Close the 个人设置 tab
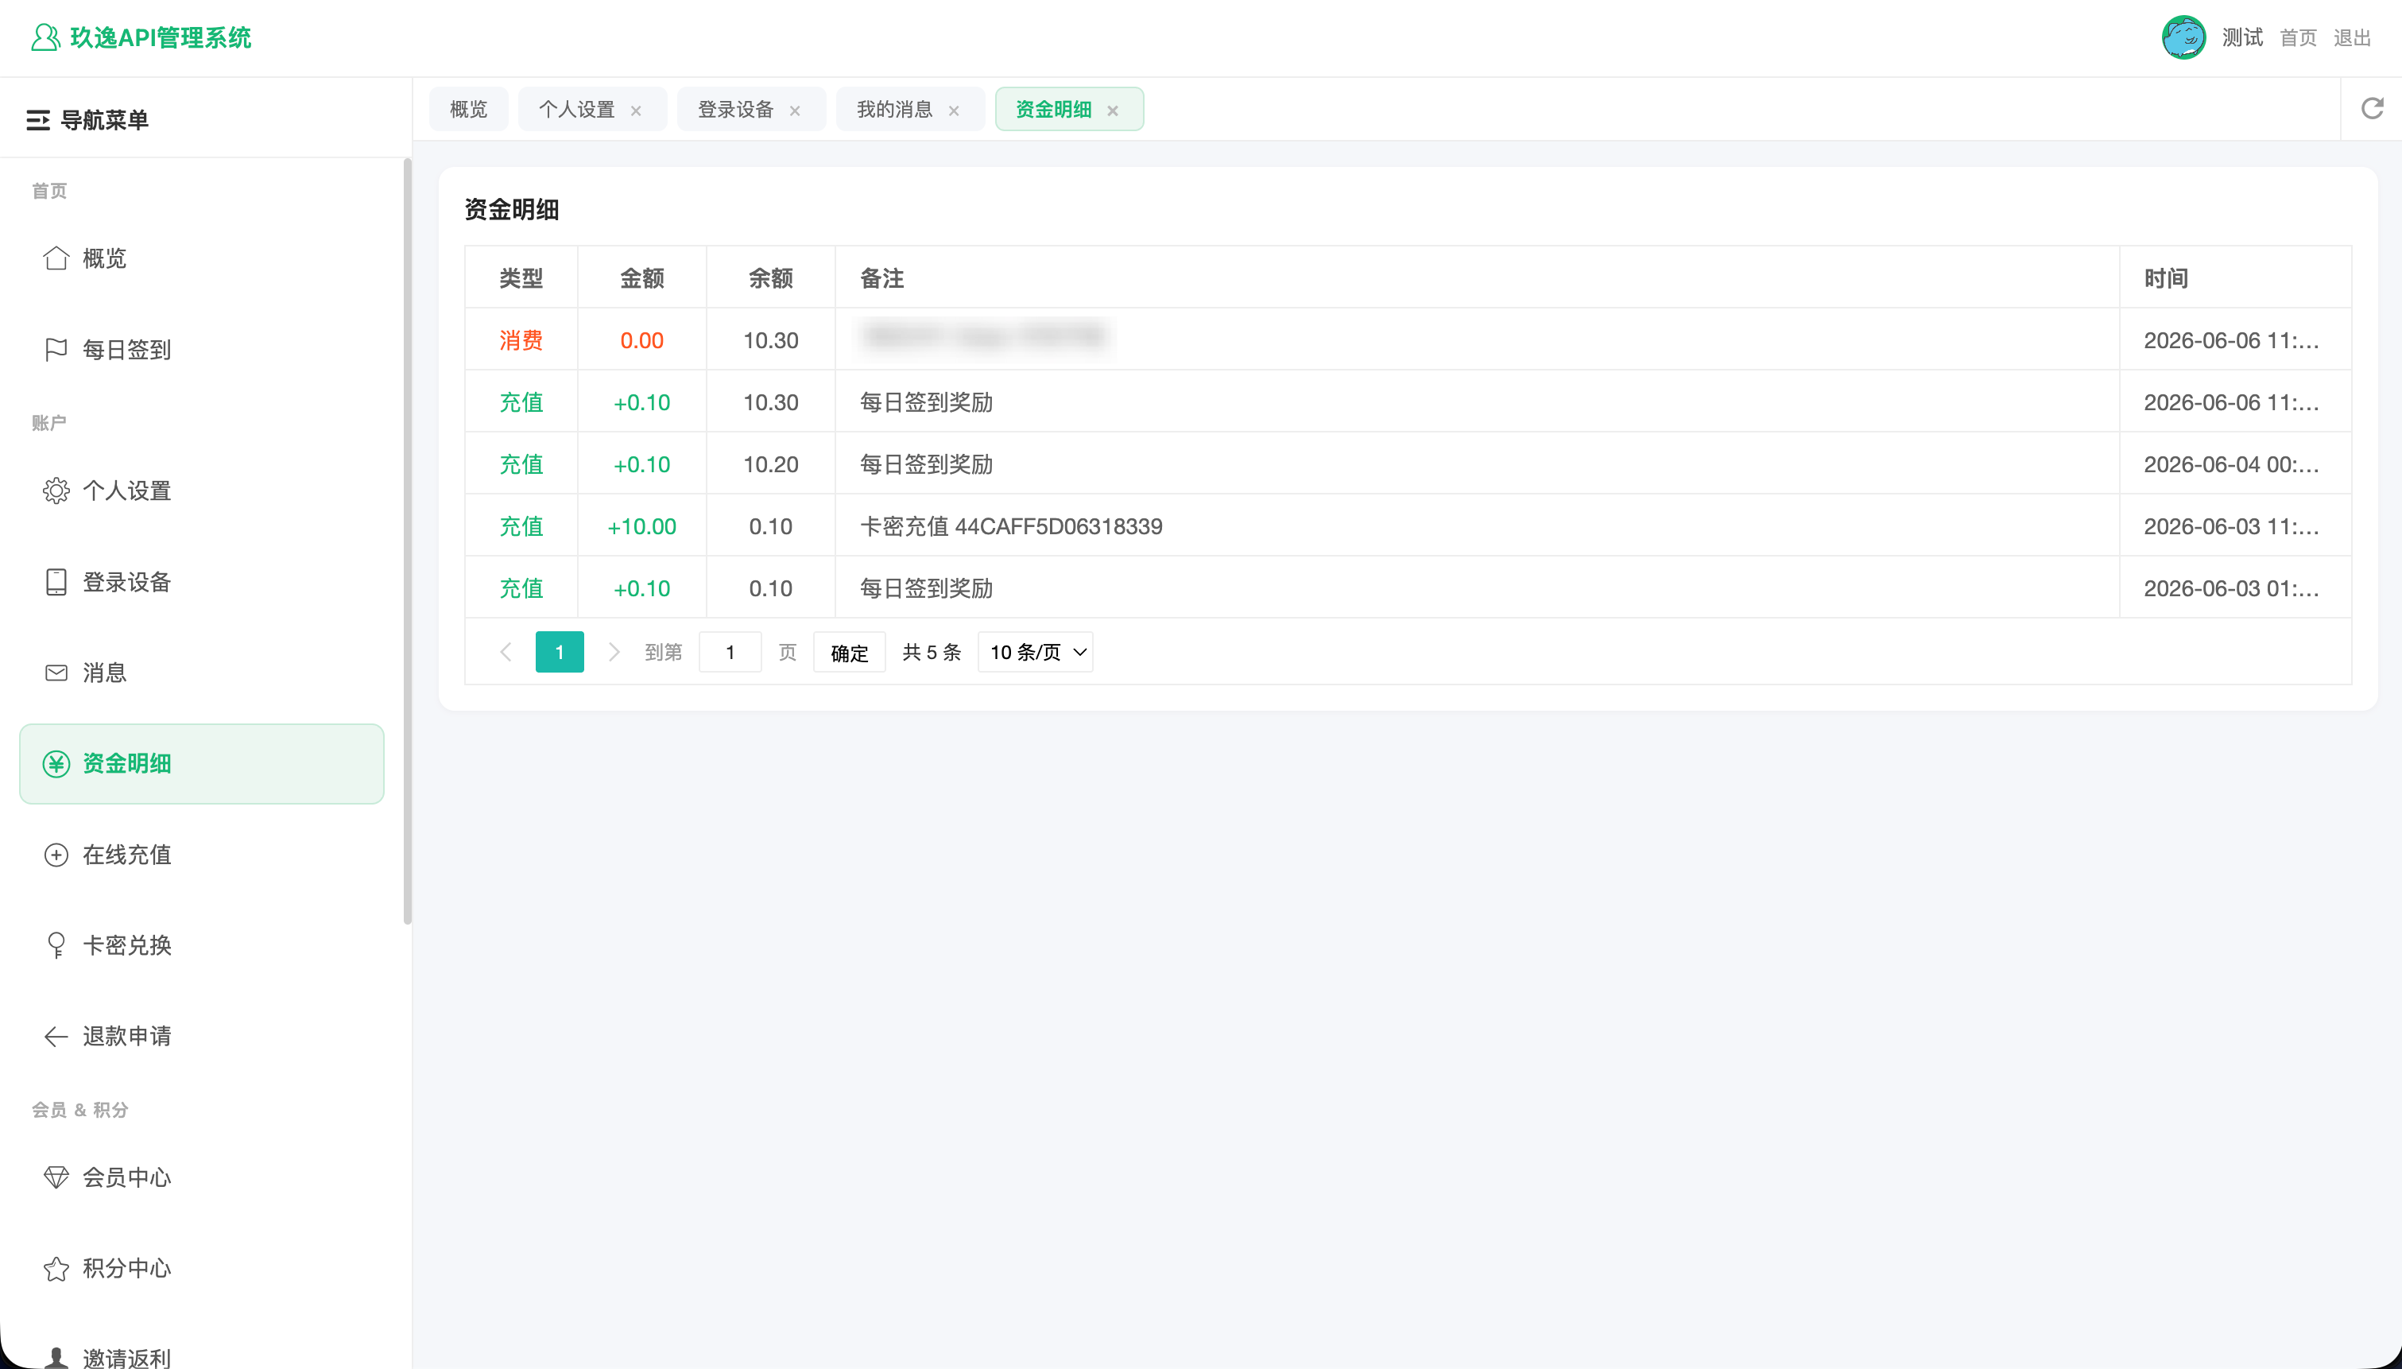2402x1369 pixels. [x=636, y=110]
